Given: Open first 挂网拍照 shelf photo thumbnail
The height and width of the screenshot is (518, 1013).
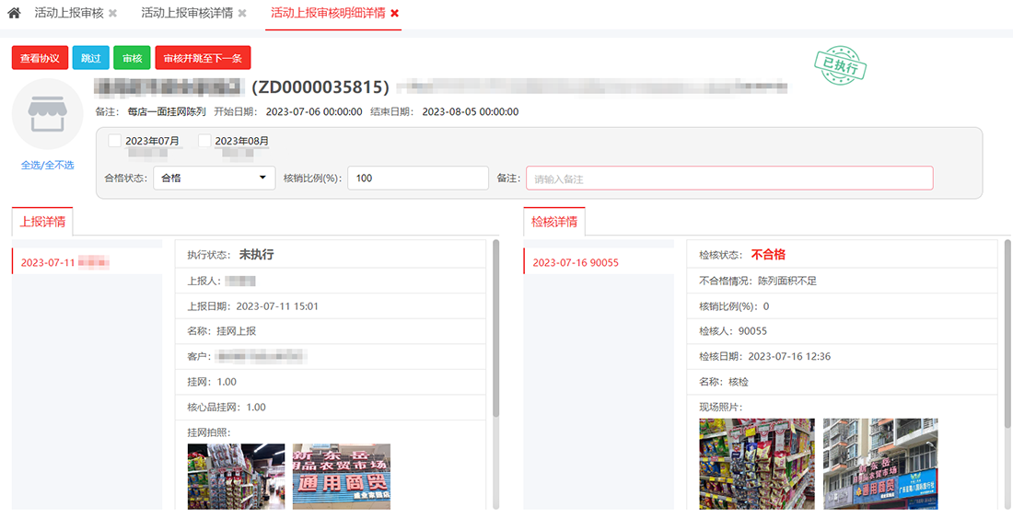Looking at the screenshot, I should [x=236, y=476].
